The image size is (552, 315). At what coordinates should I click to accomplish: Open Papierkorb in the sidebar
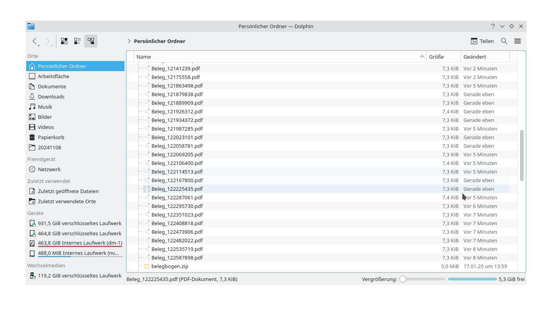[x=51, y=137]
